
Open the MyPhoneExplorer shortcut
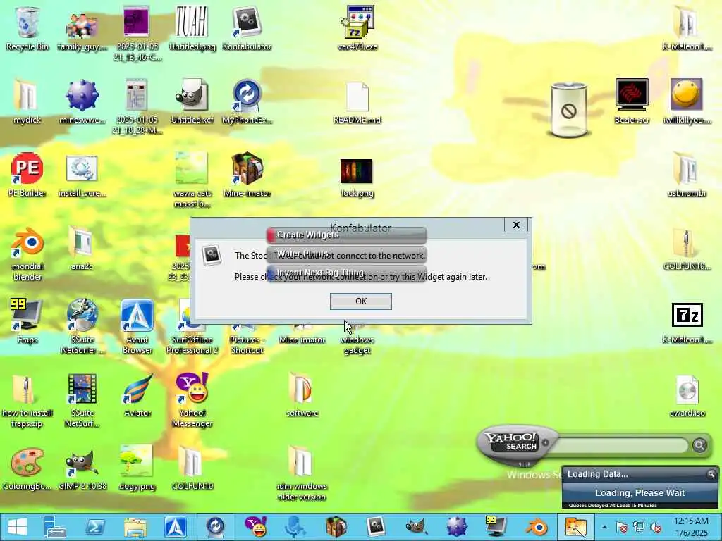pyautogui.click(x=247, y=101)
